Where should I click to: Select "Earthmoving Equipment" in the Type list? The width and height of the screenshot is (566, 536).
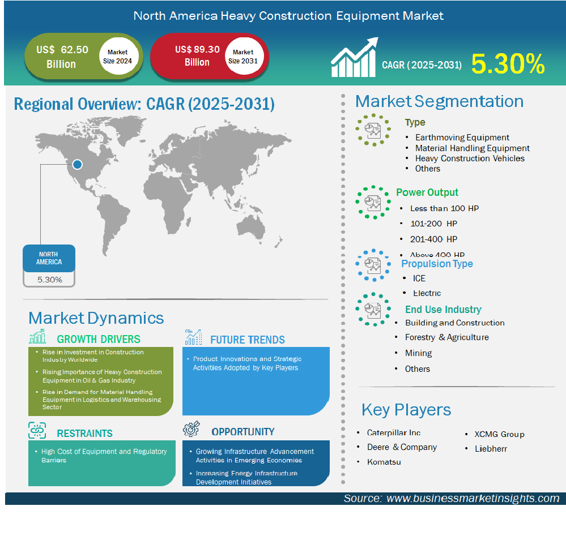point(462,138)
